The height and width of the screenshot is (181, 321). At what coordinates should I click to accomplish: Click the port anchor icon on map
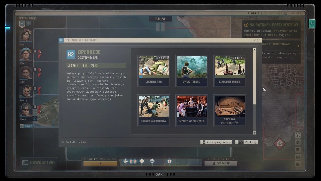click(279, 143)
